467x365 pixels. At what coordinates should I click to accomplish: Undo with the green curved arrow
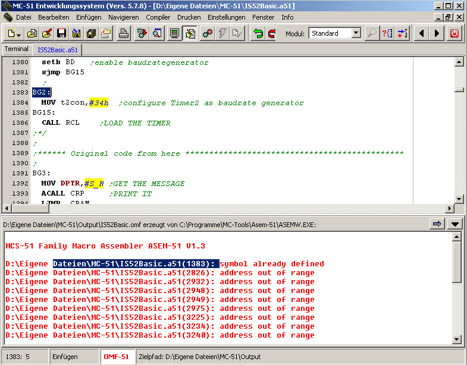258,33
